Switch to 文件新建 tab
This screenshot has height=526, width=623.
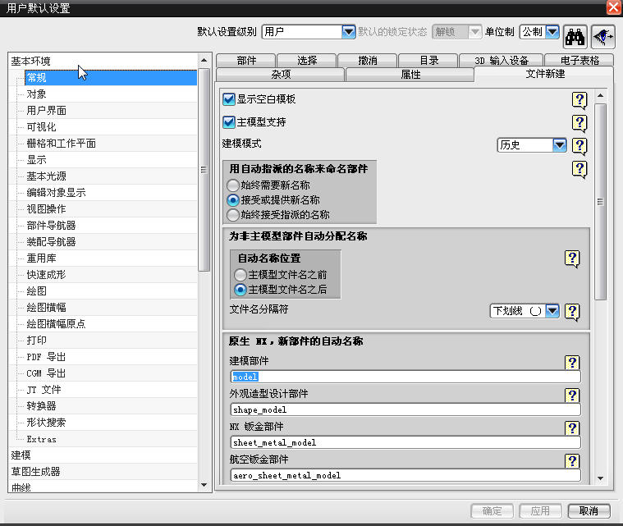coord(545,74)
